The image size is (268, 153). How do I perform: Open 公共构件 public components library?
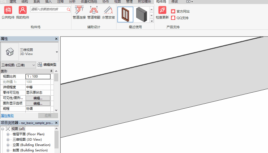point(8,12)
